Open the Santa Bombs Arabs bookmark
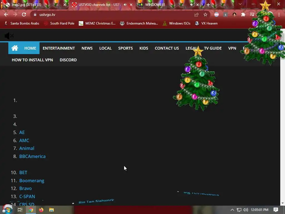 22,23
